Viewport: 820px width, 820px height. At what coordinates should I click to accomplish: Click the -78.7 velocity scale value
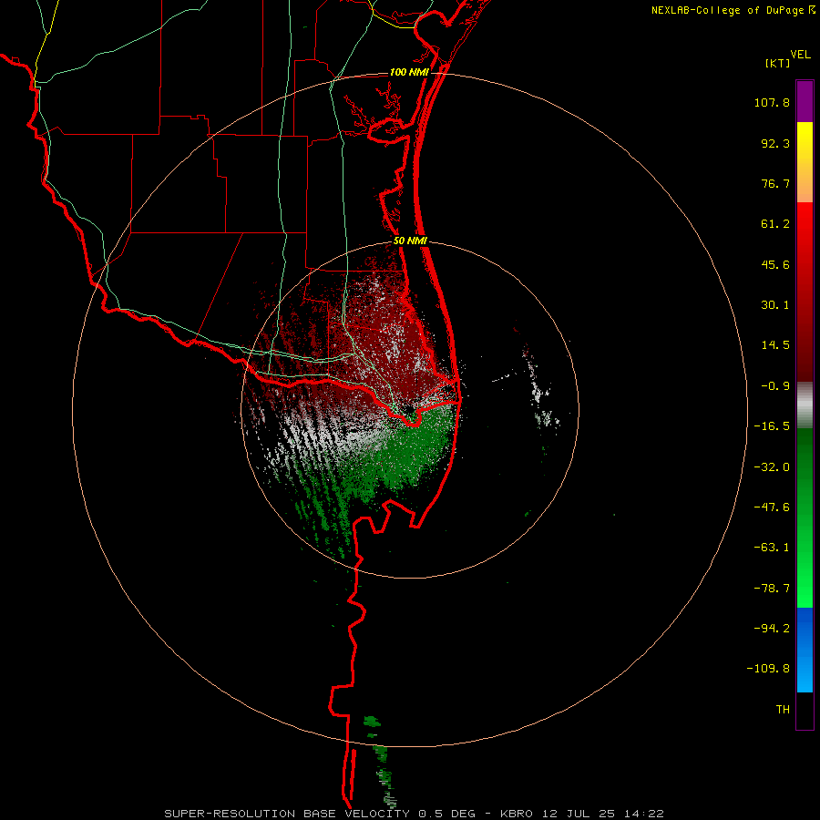[772, 589]
